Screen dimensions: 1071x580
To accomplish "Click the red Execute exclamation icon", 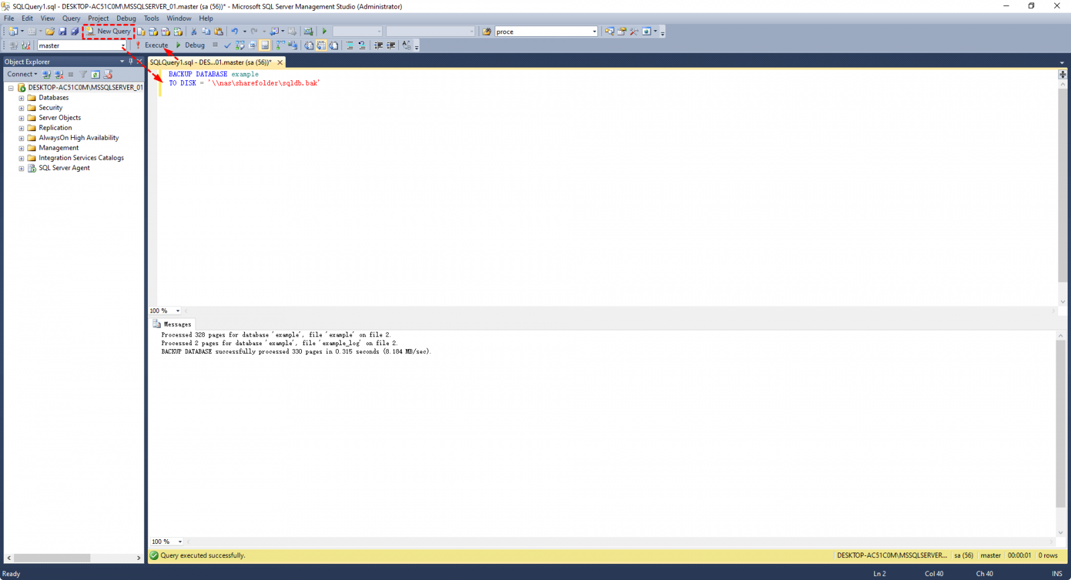I will point(138,45).
